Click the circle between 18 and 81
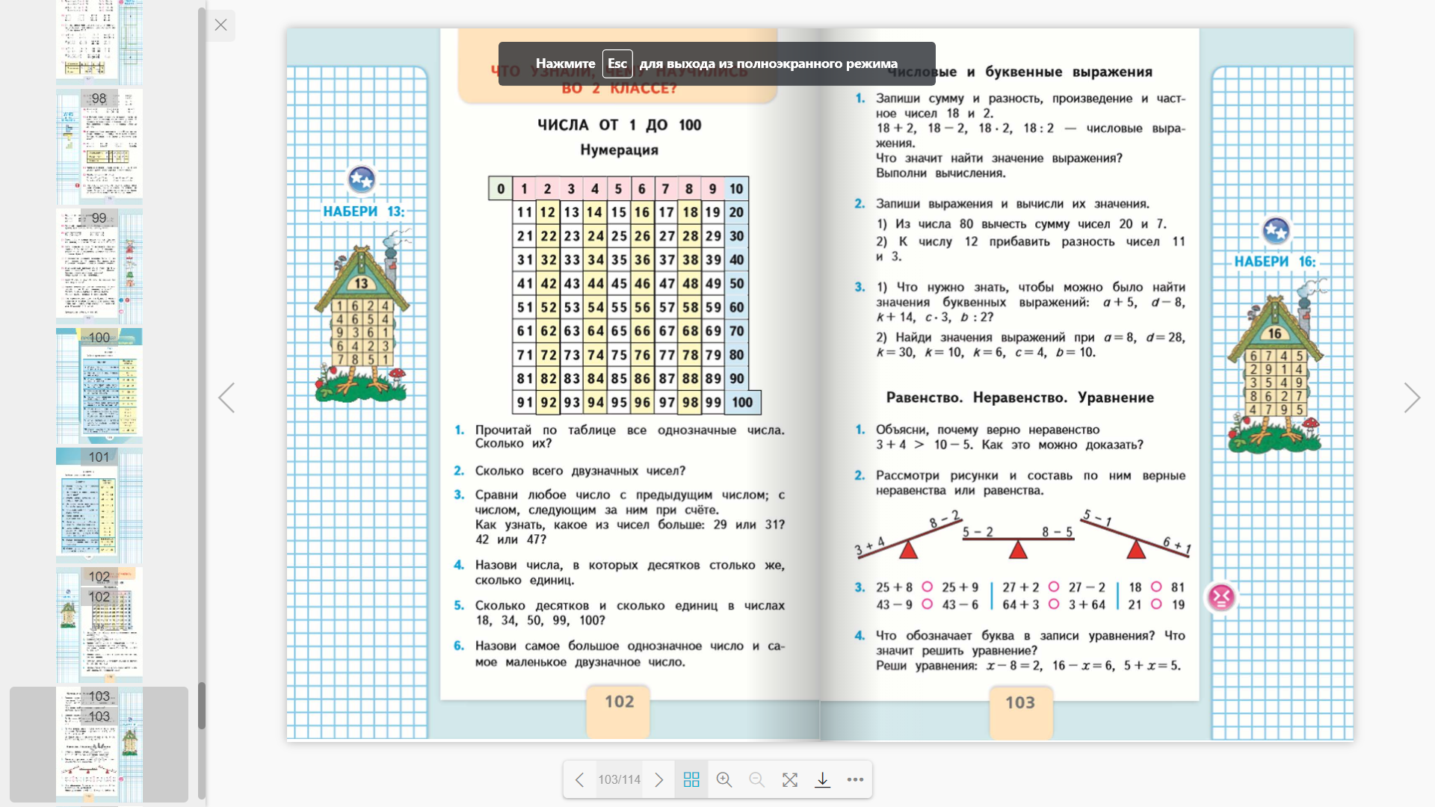Image resolution: width=1435 pixels, height=807 pixels. [x=1155, y=587]
